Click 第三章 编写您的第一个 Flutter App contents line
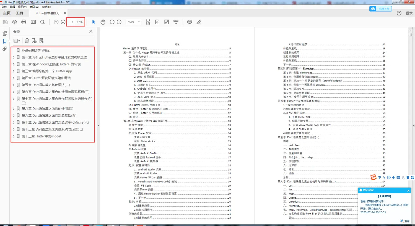 coord(331,69)
